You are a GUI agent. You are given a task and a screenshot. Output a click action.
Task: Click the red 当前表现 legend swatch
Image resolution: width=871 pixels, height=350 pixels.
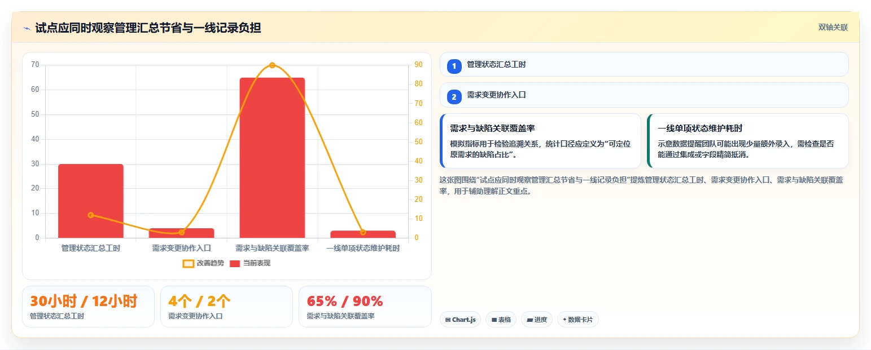click(x=235, y=264)
